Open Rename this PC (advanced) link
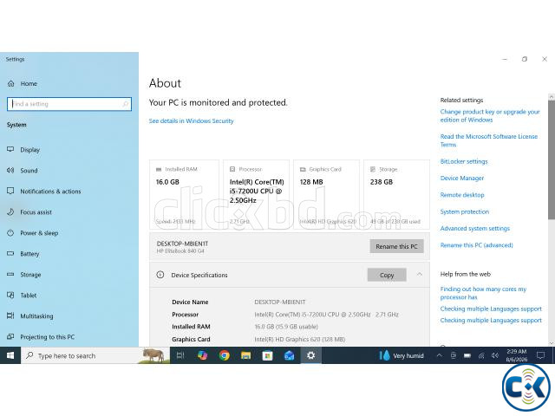 (476, 245)
